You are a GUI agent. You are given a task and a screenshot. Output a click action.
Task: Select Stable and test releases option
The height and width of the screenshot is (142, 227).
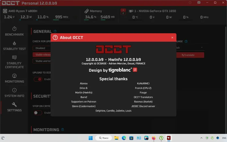[x=42, y=61]
